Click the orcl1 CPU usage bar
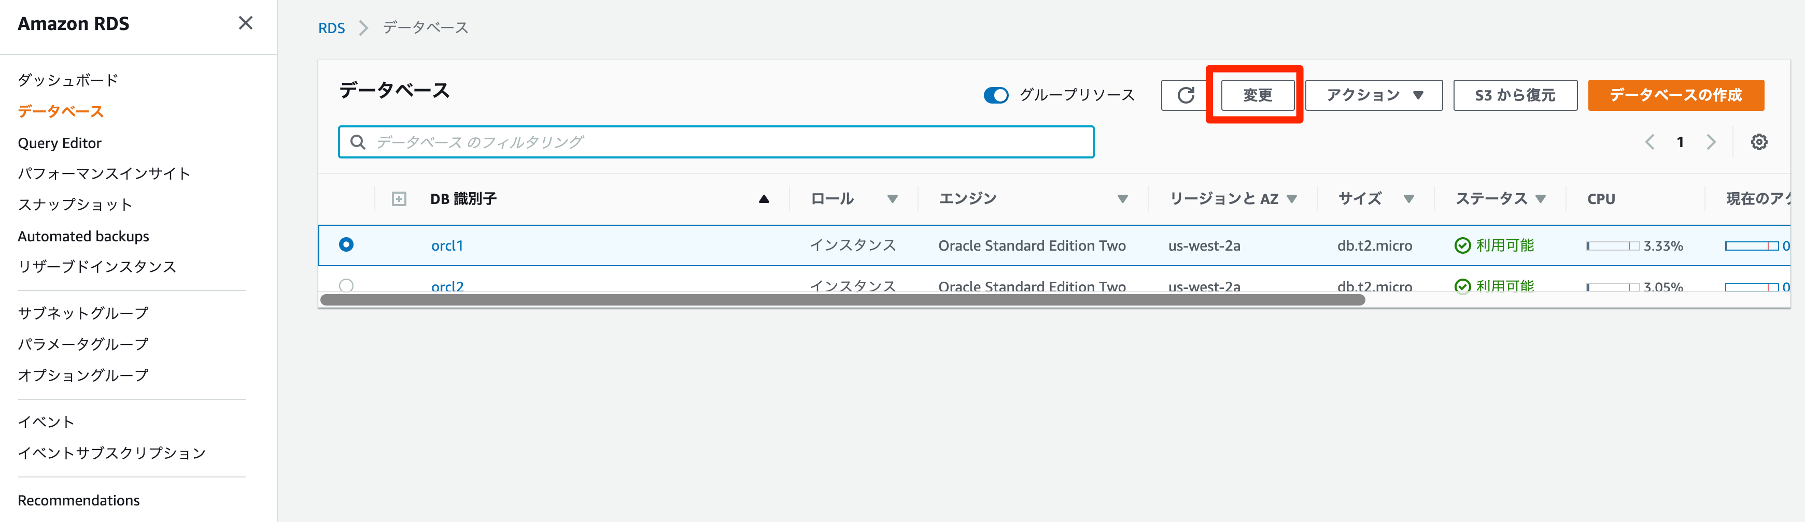This screenshot has height=522, width=1805. [1613, 245]
